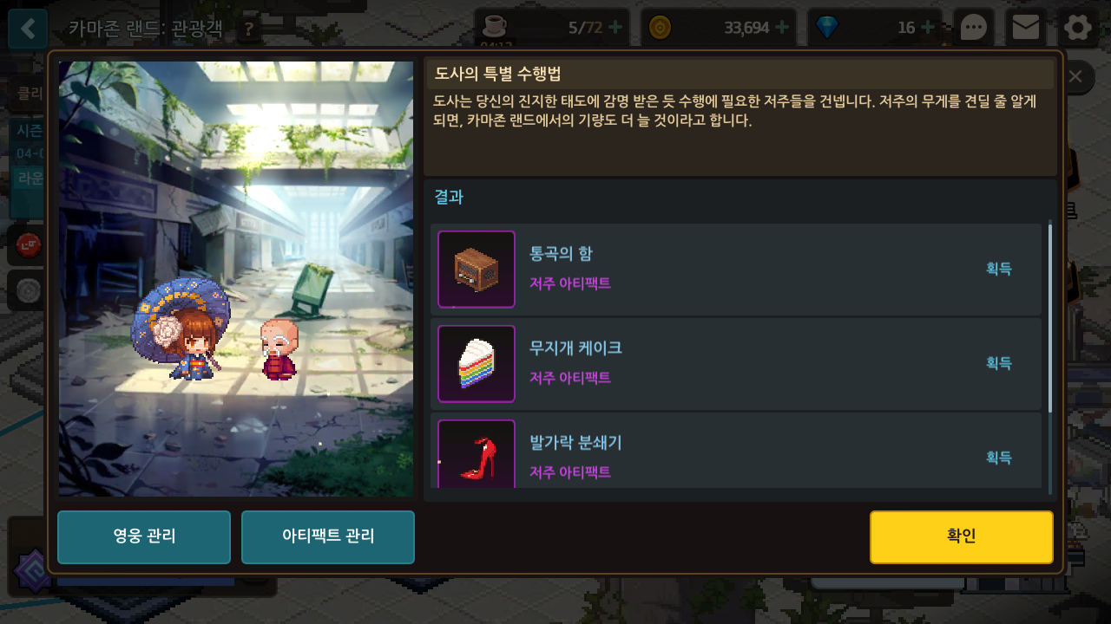This screenshot has width=1111, height=624.
Task: Click the blue diamond gem icon
Action: click(x=827, y=28)
